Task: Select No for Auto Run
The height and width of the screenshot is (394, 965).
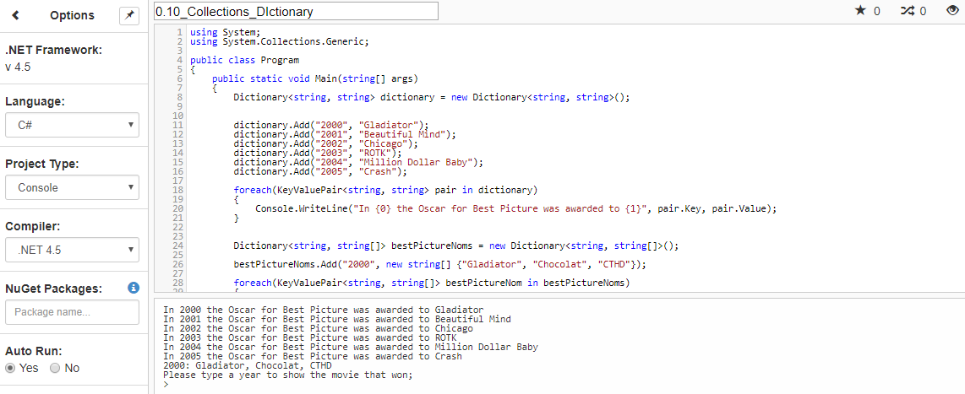Action: pyautogui.click(x=55, y=368)
